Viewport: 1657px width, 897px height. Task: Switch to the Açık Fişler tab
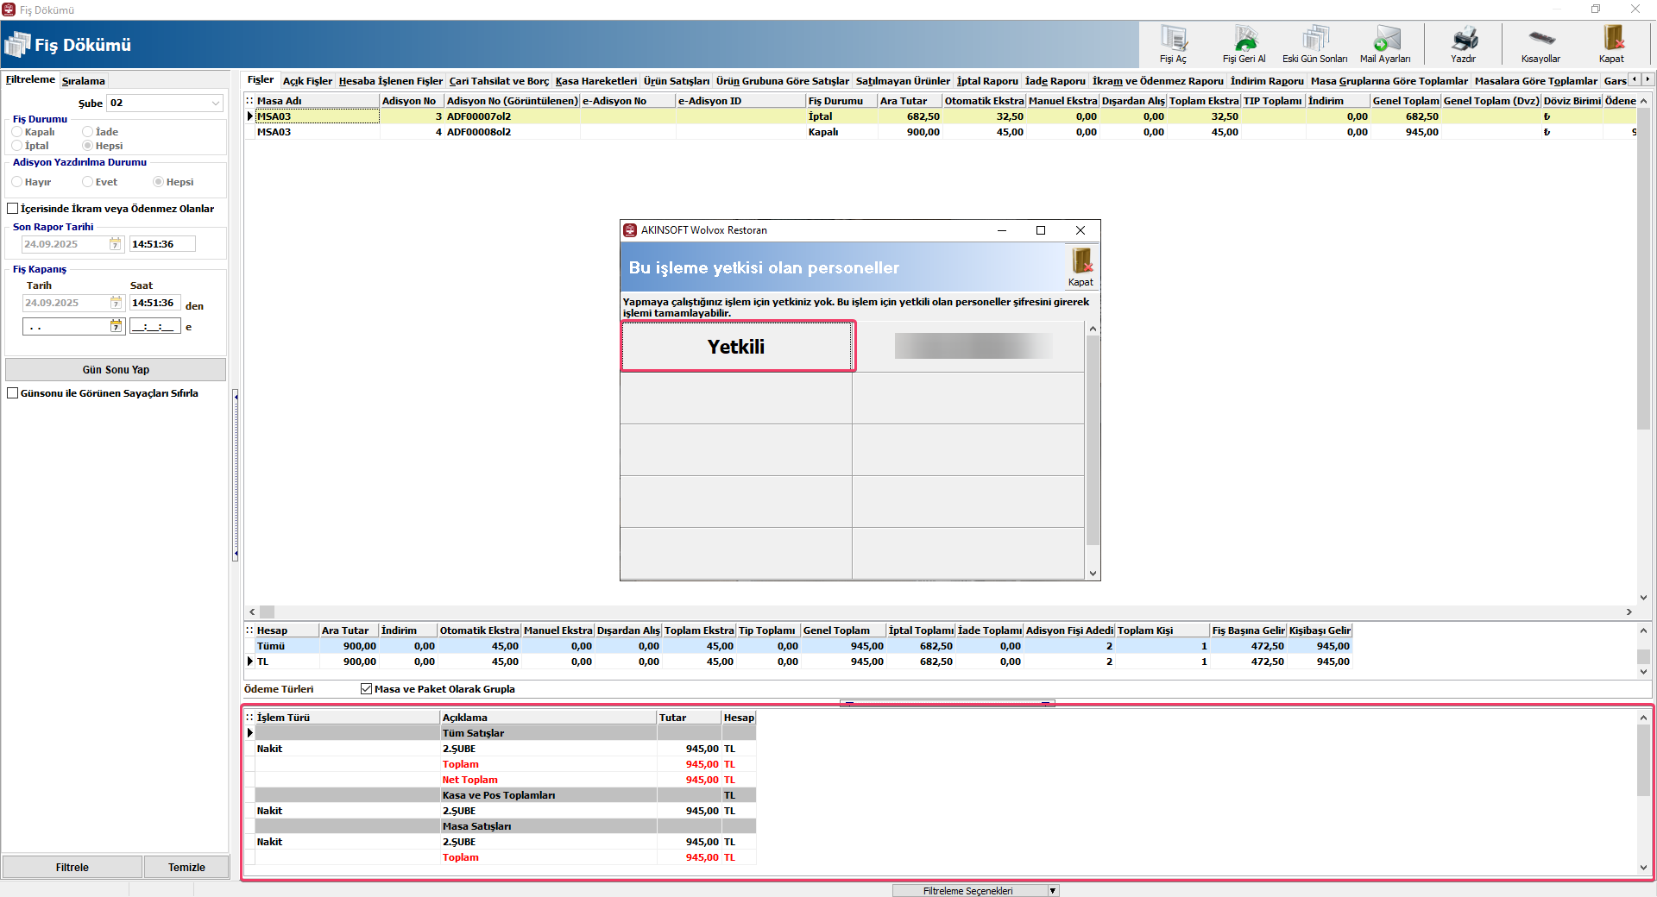tap(307, 81)
